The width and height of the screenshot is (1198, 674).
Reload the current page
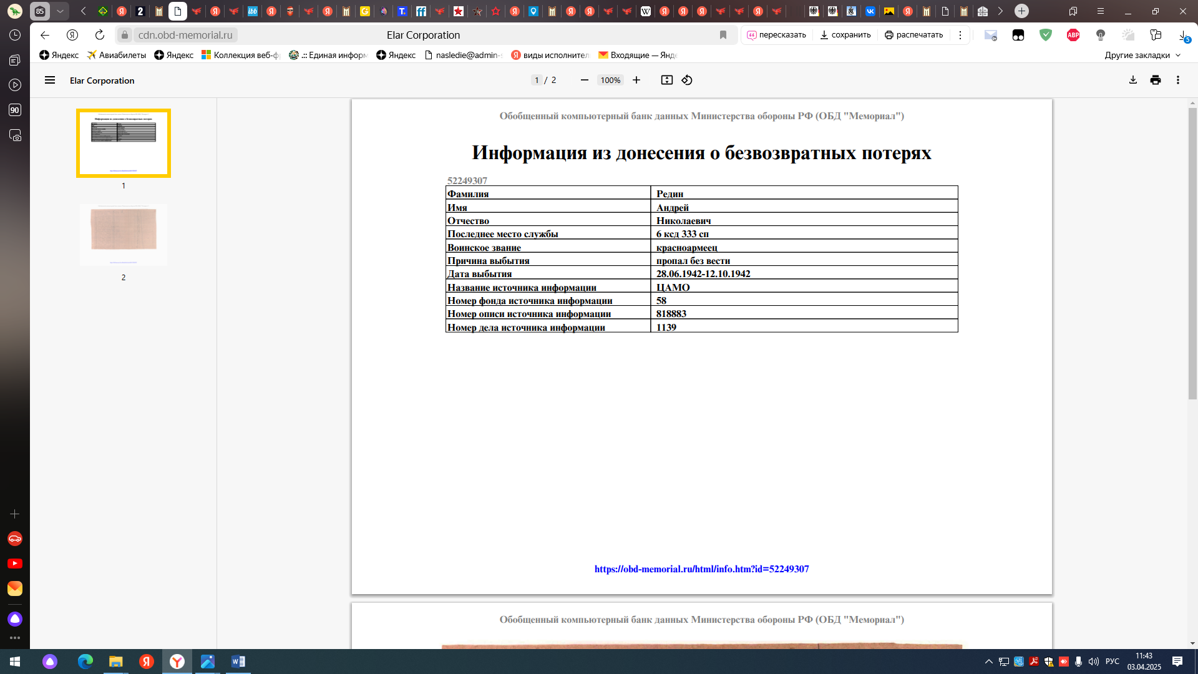click(100, 35)
